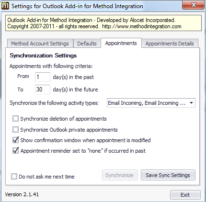The height and width of the screenshot is (202, 206).
Task: Click the From days in past field
Action: (x=43, y=77)
